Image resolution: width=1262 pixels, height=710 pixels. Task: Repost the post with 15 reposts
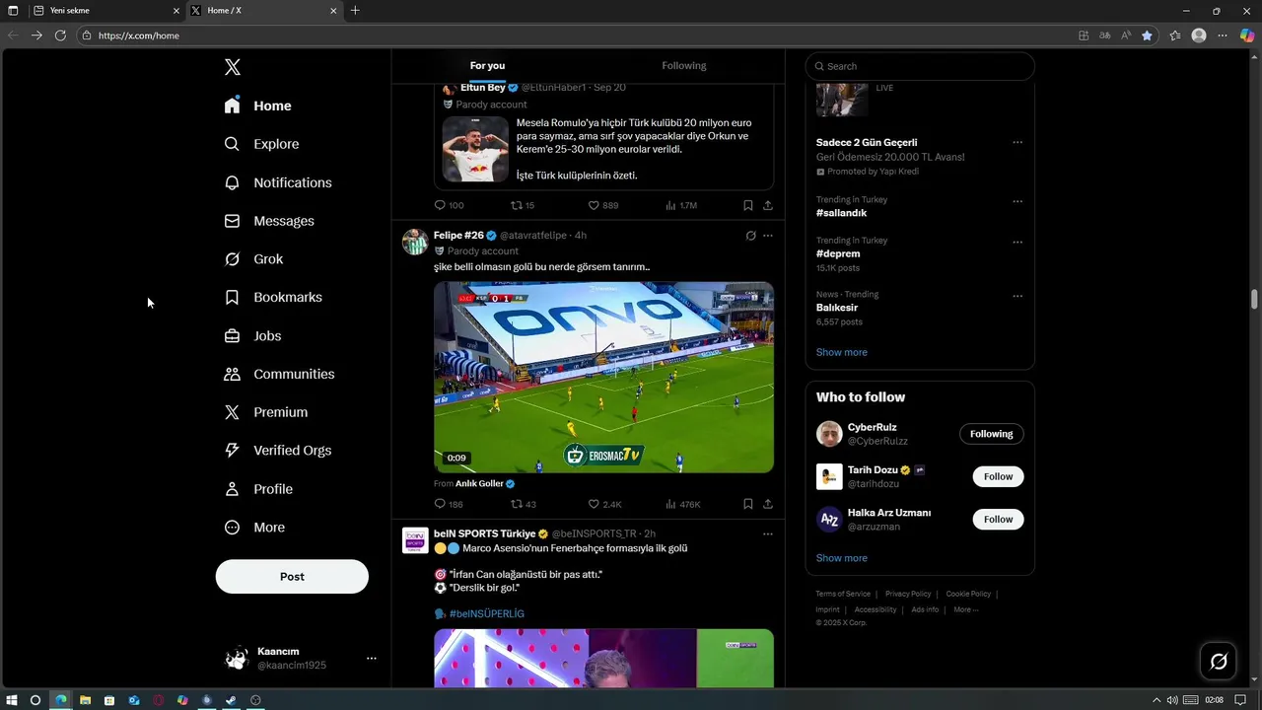516,205
